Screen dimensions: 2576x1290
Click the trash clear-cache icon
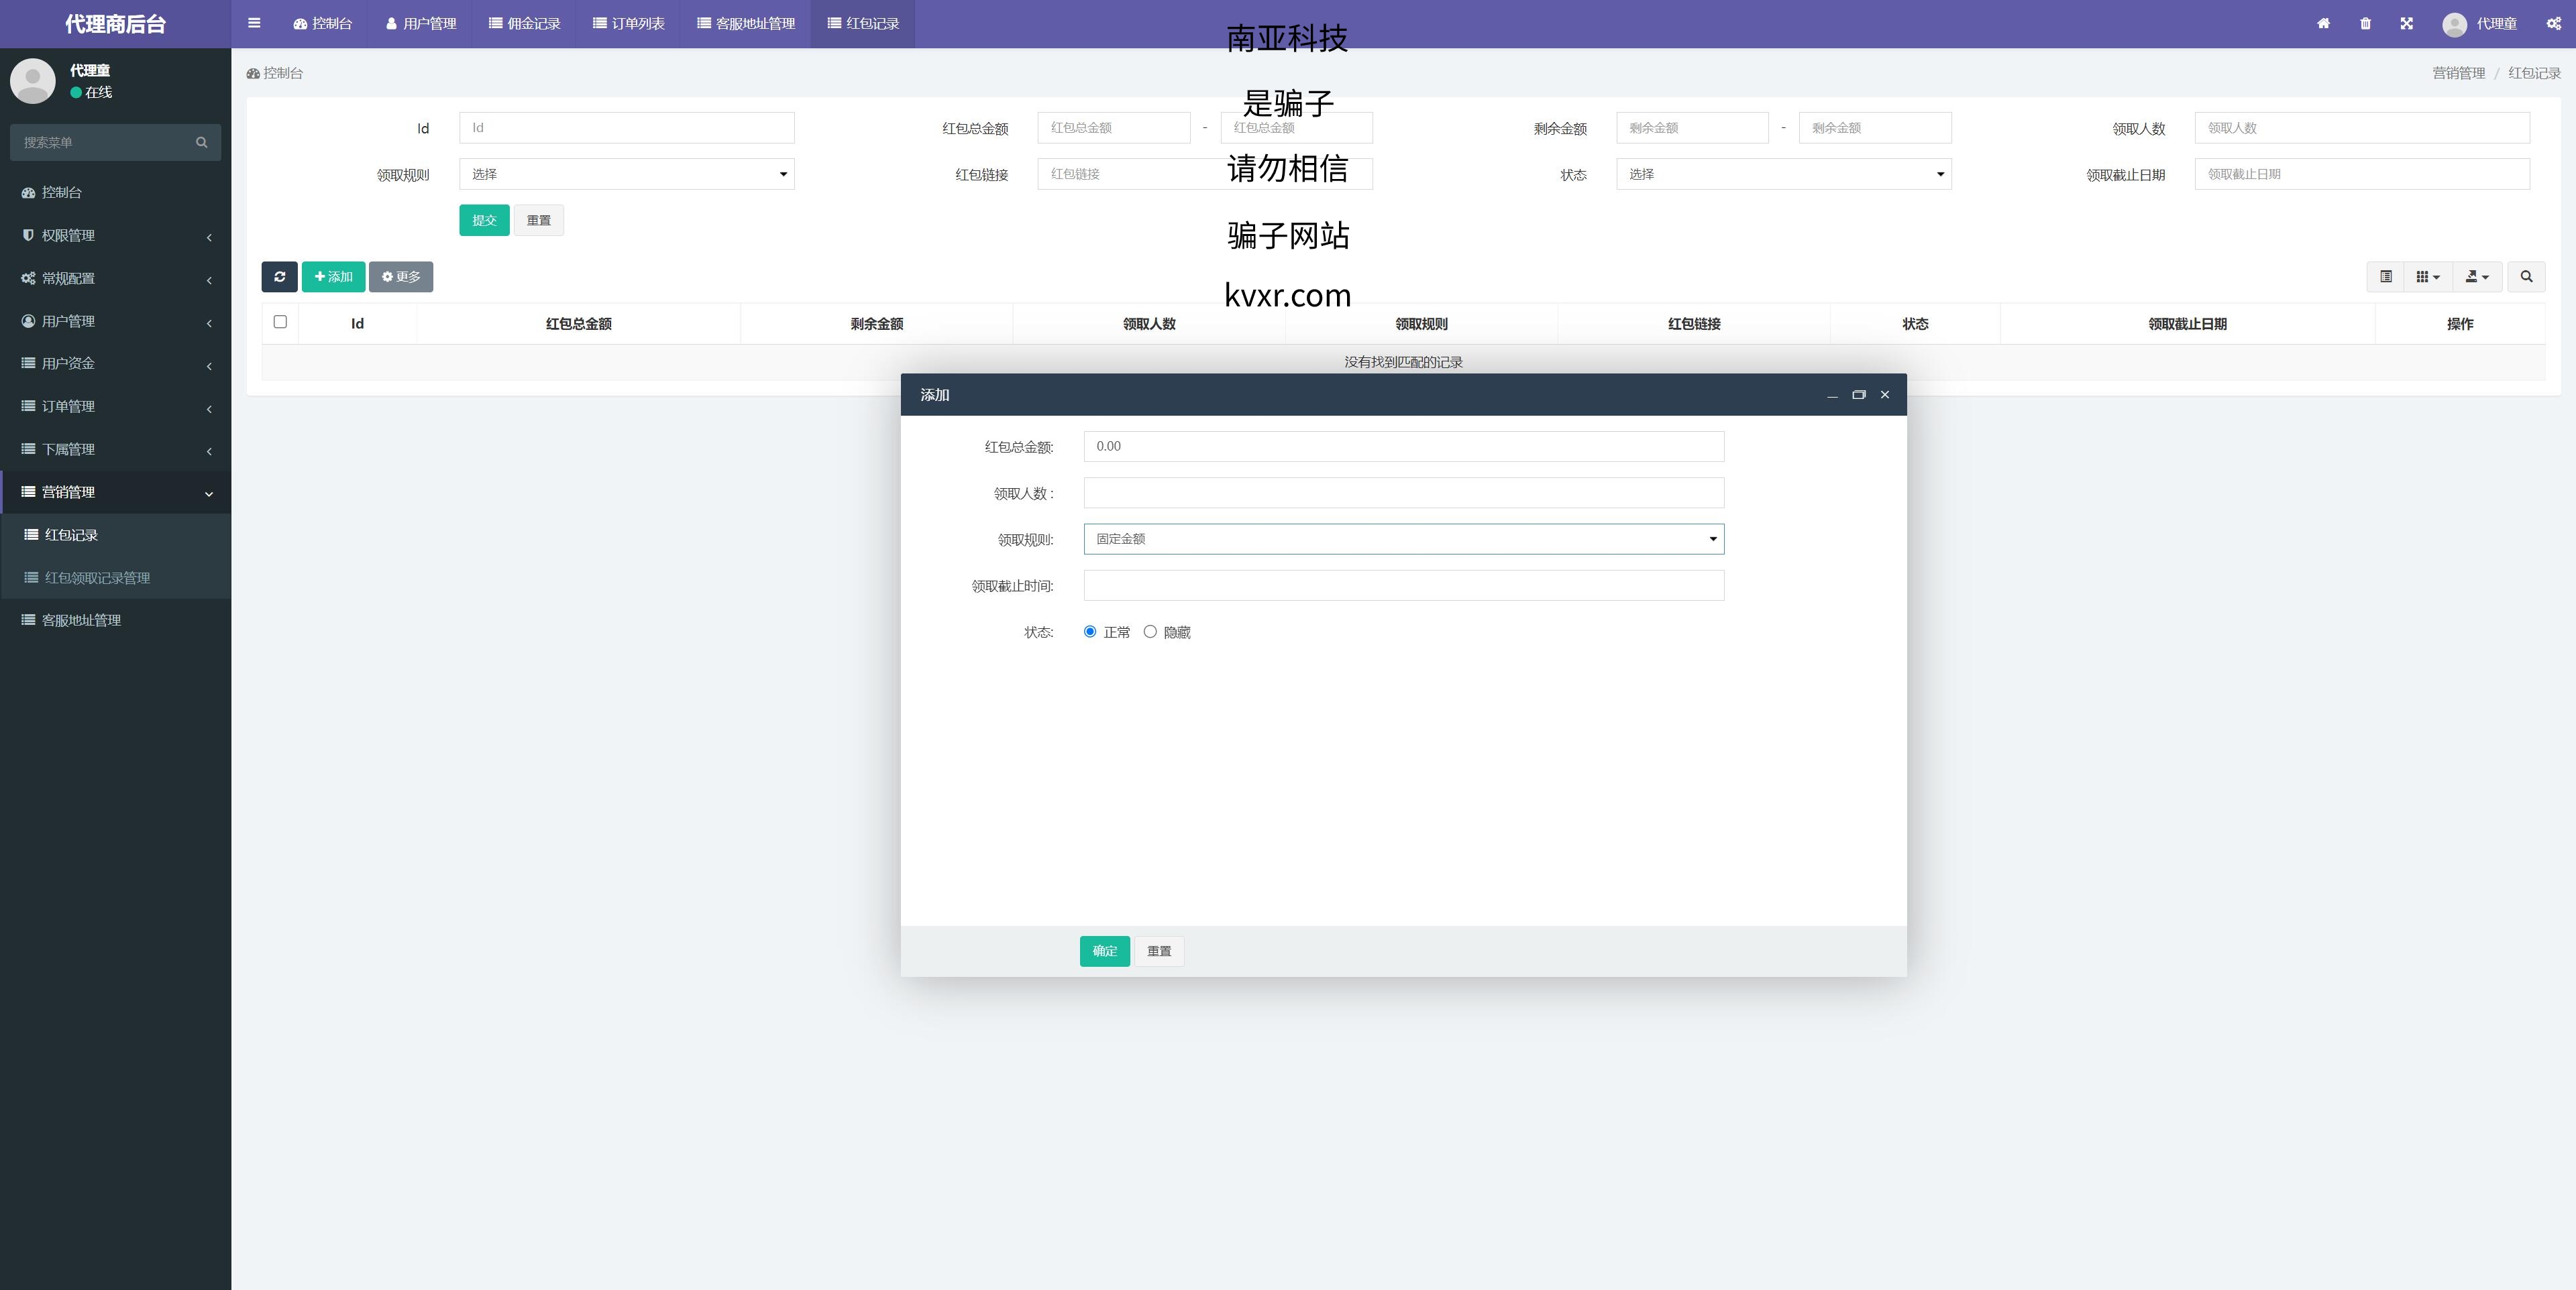point(2365,24)
